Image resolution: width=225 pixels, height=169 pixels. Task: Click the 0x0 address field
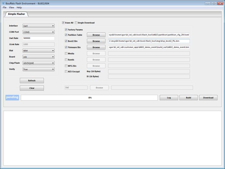coord(76,88)
